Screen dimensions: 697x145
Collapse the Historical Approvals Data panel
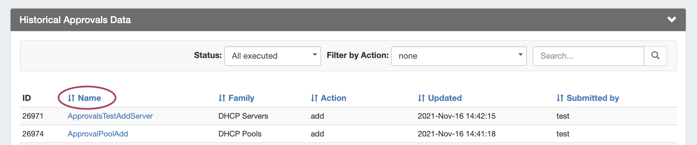pos(672,20)
